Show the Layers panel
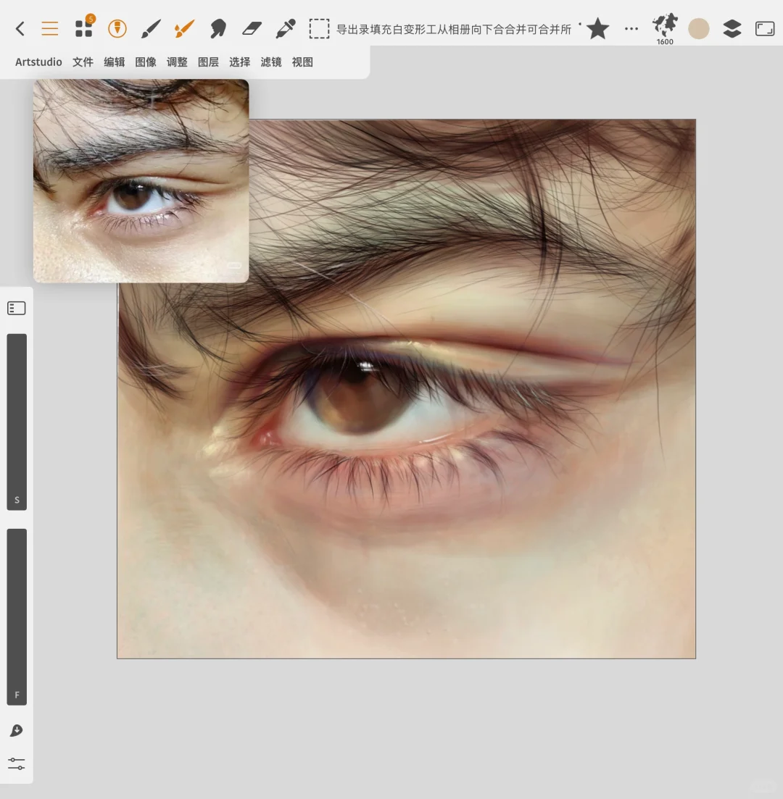This screenshot has height=799, width=783. pyautogui.click(x=732, y=29)
